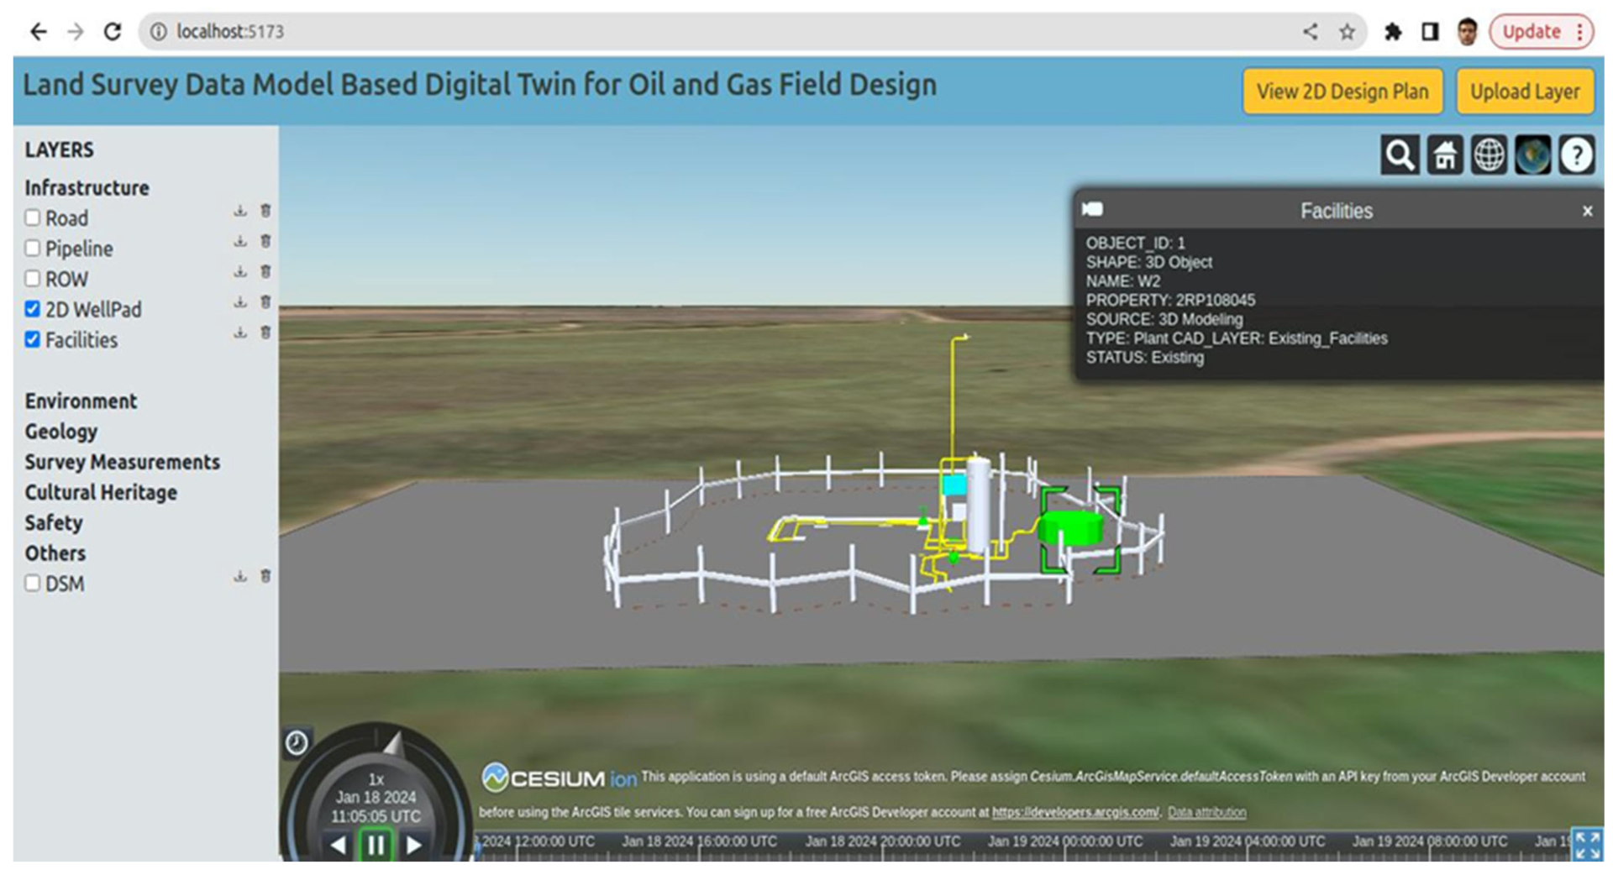Click the Jan 18 2024 20:00:00 timeline mark
Image resolution: width=1613 pixels, height=875 pixels.
(882, 842)
